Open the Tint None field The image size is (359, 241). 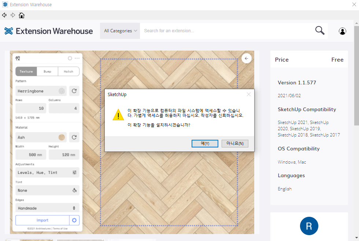pos(47,190)
